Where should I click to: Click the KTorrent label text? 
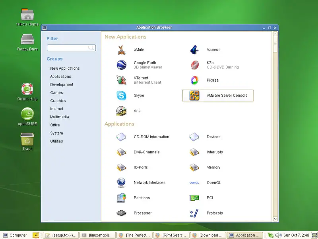141,78
